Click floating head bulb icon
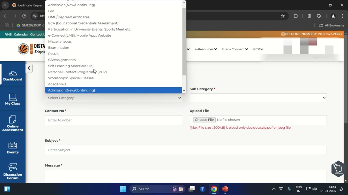This screenshot has height=195, width=348. [338, 168]
